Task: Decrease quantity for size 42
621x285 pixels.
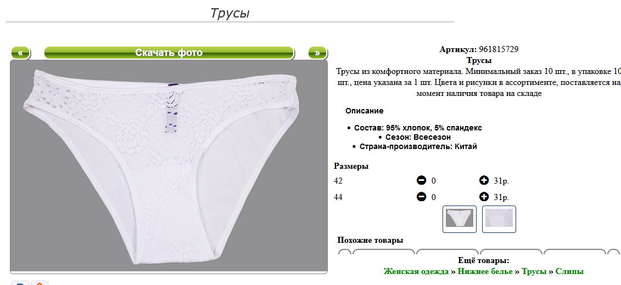Action: [x=421, y=180]
